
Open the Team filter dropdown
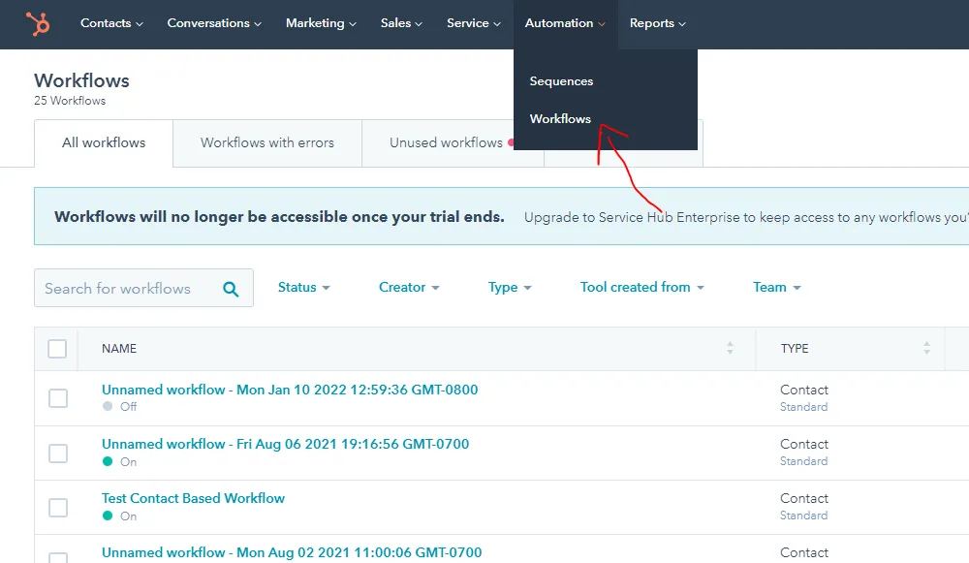[776, 288]
